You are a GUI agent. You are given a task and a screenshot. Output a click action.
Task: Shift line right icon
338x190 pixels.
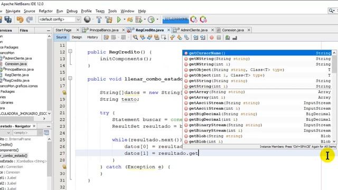pos(203,37)
